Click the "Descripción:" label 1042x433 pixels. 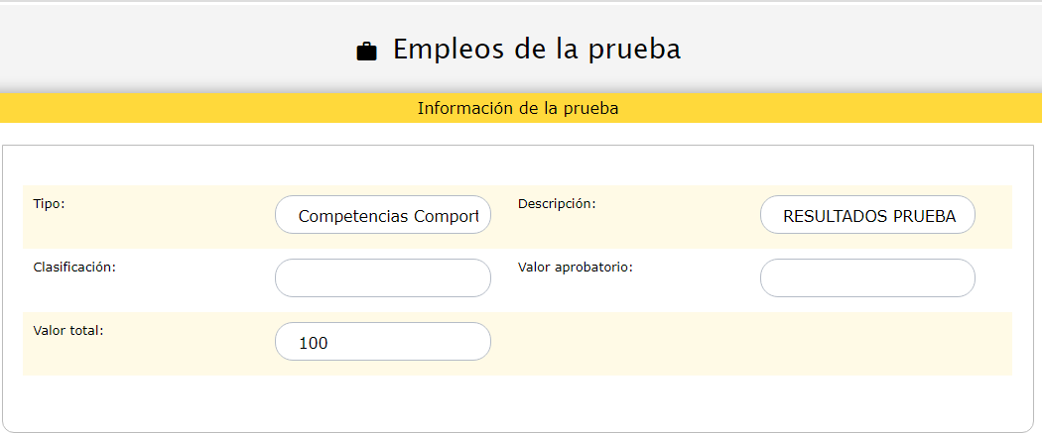coord(557,203)
